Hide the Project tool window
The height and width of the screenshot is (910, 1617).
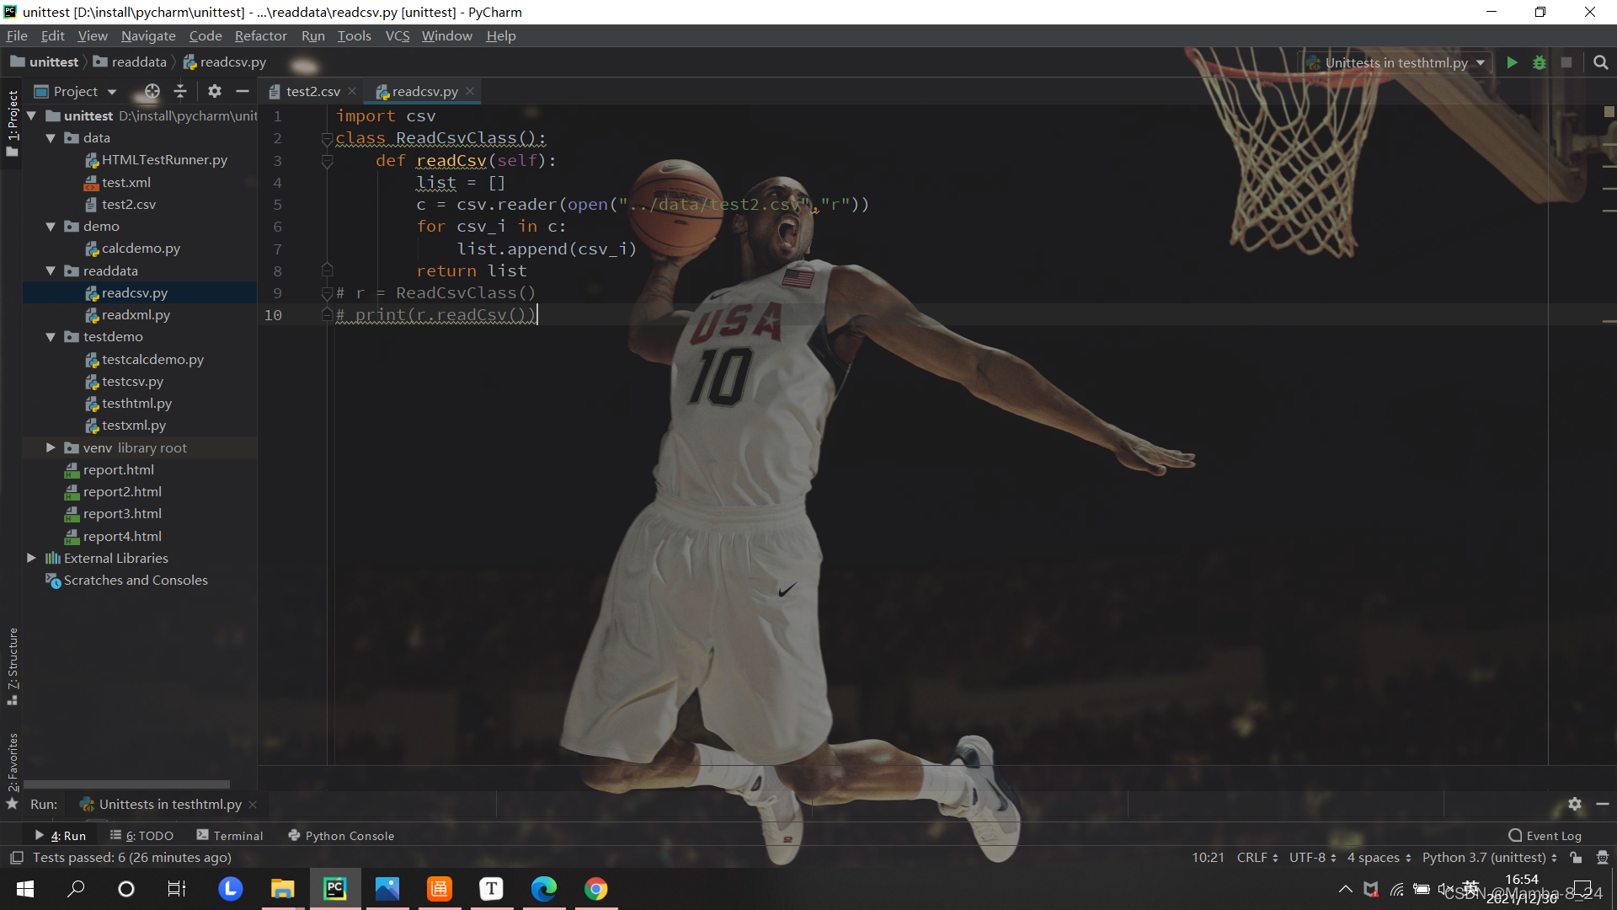coord(243,91)
